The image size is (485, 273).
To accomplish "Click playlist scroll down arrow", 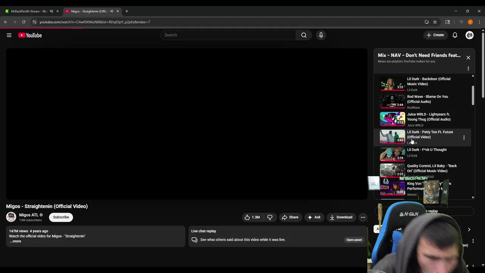I will click(473, 198).
